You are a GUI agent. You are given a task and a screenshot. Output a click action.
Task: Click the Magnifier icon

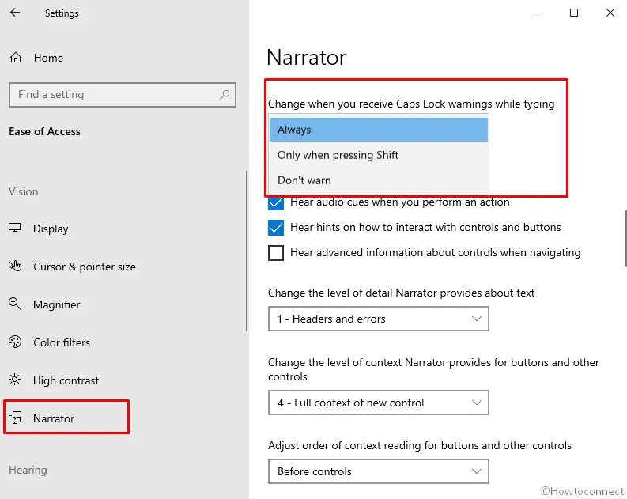[15, 304]
